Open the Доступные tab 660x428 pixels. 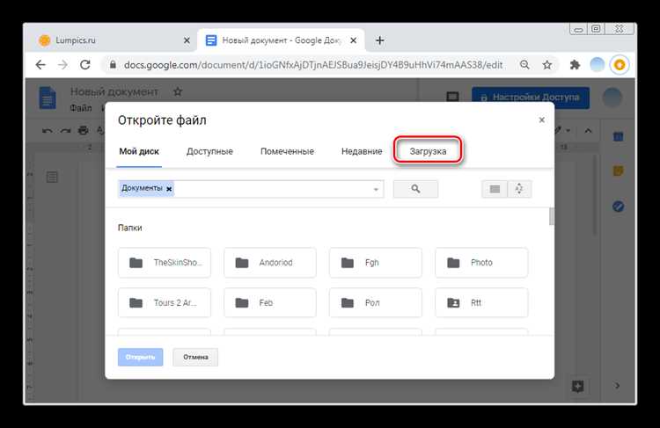tap(209, 151)
